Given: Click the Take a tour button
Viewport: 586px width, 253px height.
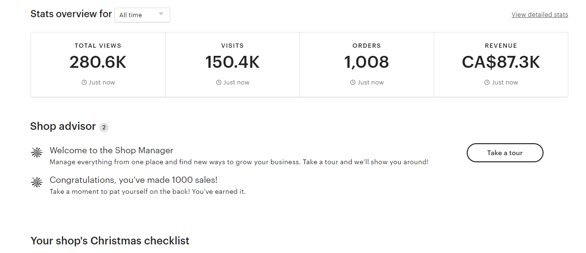Looking at the screenshot, I should (505, 153).
